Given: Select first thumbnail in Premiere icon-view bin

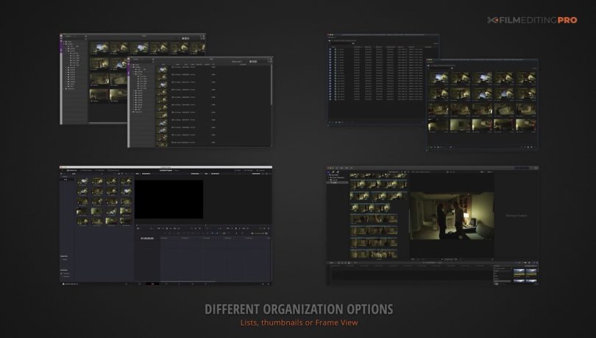Looking at the screenshot, I should point(439,77).
